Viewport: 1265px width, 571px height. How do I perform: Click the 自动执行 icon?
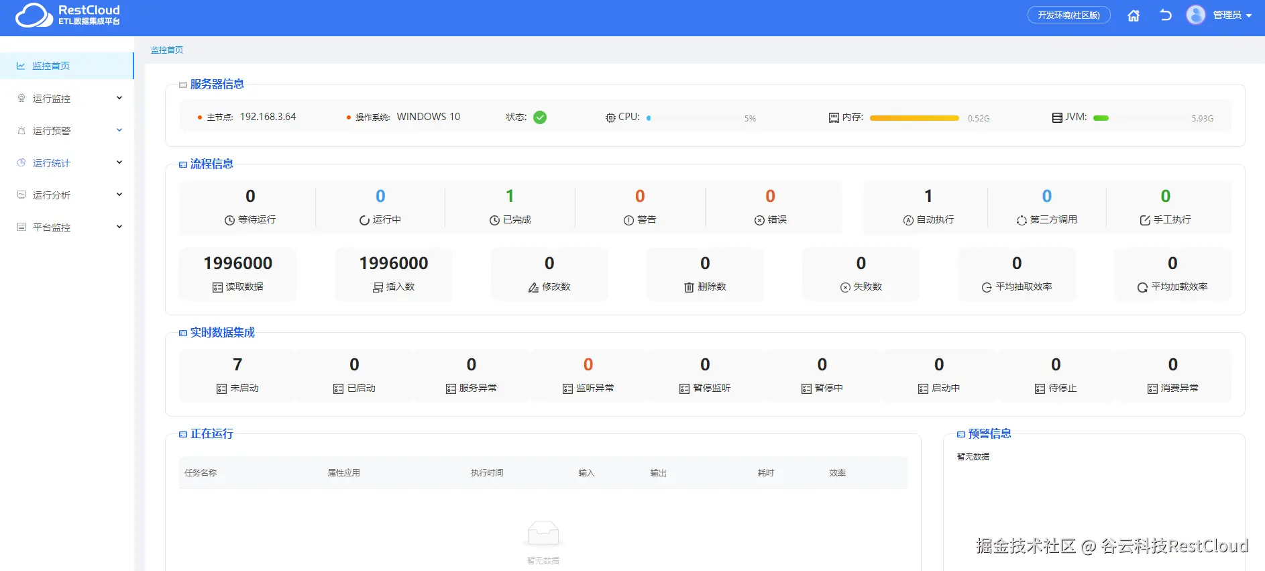click(x=908, y=220)
